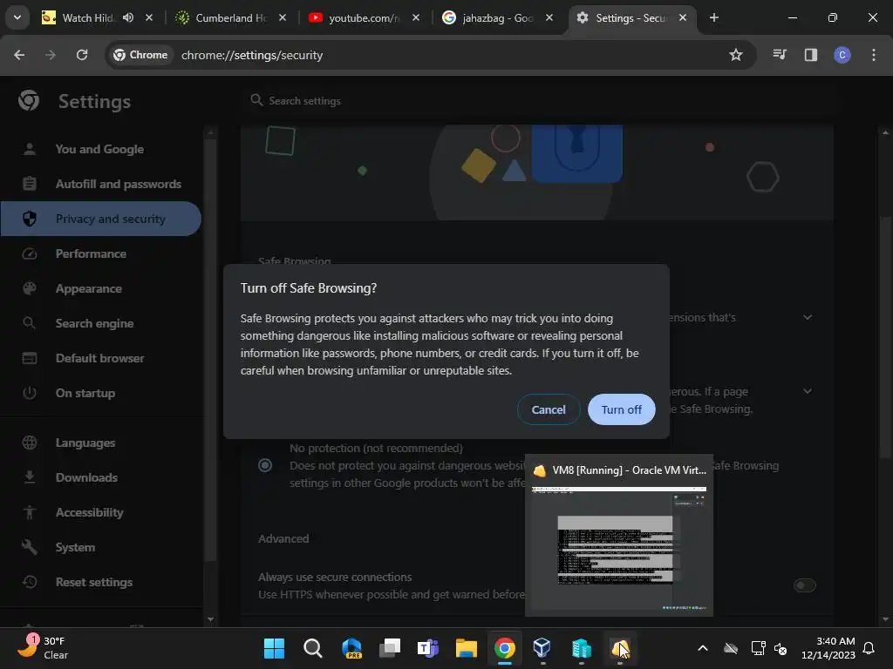The image size is (893, 669).
Task: Click the running VM taskbar icon
Action: [x=620, y=648]
